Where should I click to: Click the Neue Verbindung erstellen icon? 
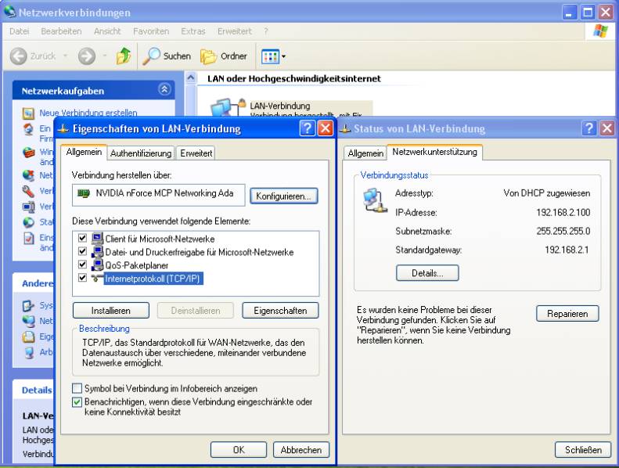[x=29, y=113]
